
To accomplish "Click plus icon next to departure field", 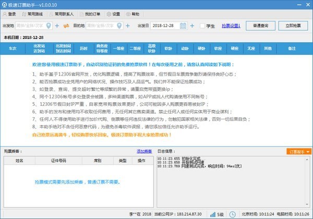I will pyautogui.click(x=57, y=26).
